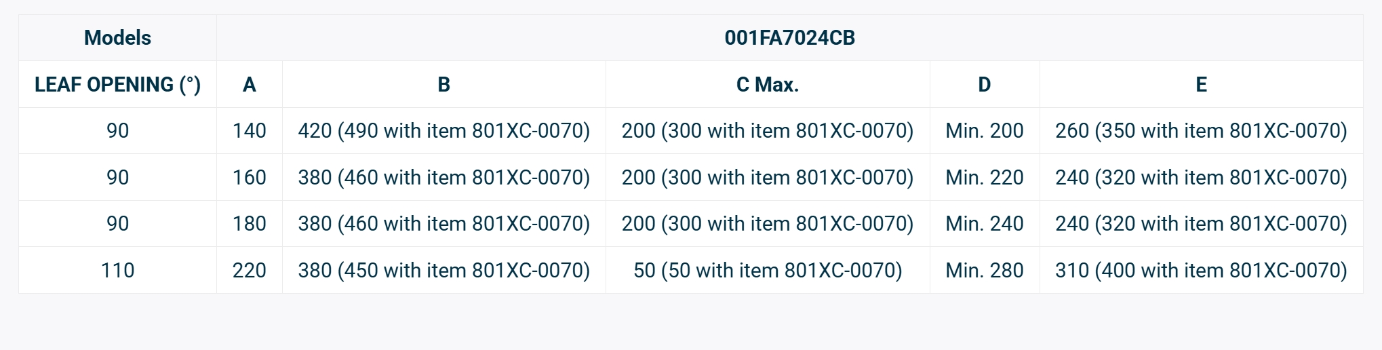1382x350 pixels.
Task: Select the 420 (490 with item) cell
Action: tap(443, 131)
